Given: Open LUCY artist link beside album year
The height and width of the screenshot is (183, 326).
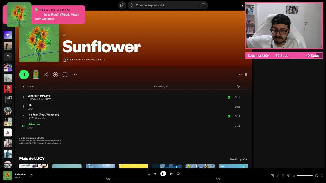Looking at the screenshot, I should 70,60.
